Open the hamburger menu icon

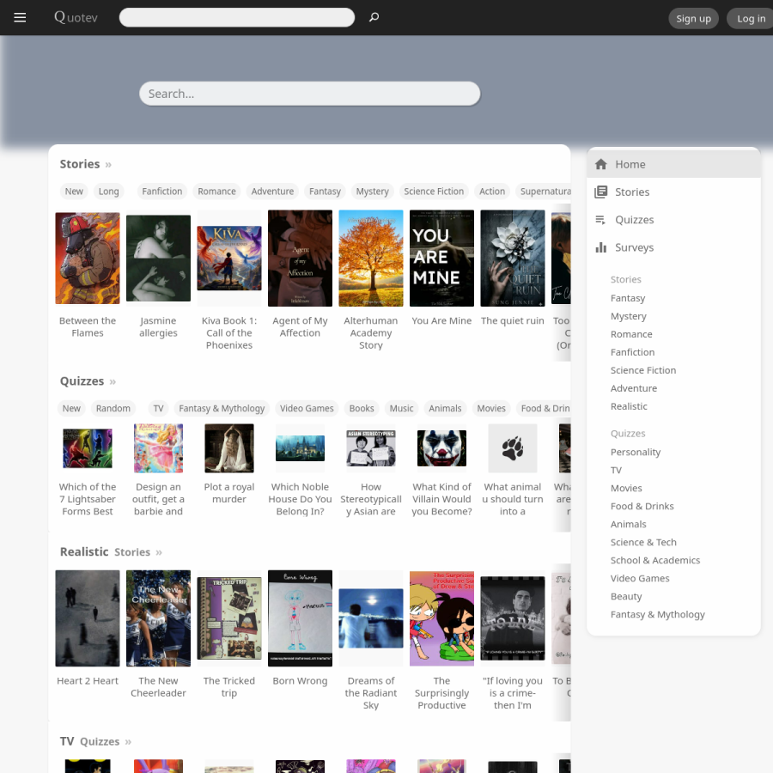point(20,18)
